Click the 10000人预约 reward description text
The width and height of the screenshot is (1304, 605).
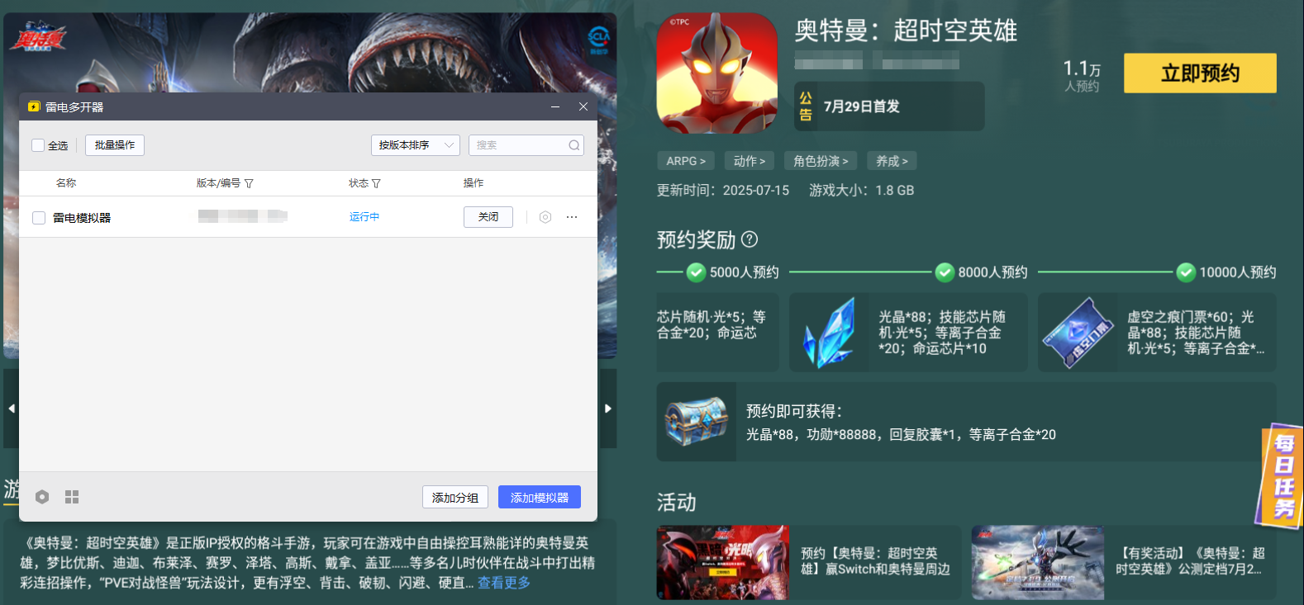click(1196, 333)
